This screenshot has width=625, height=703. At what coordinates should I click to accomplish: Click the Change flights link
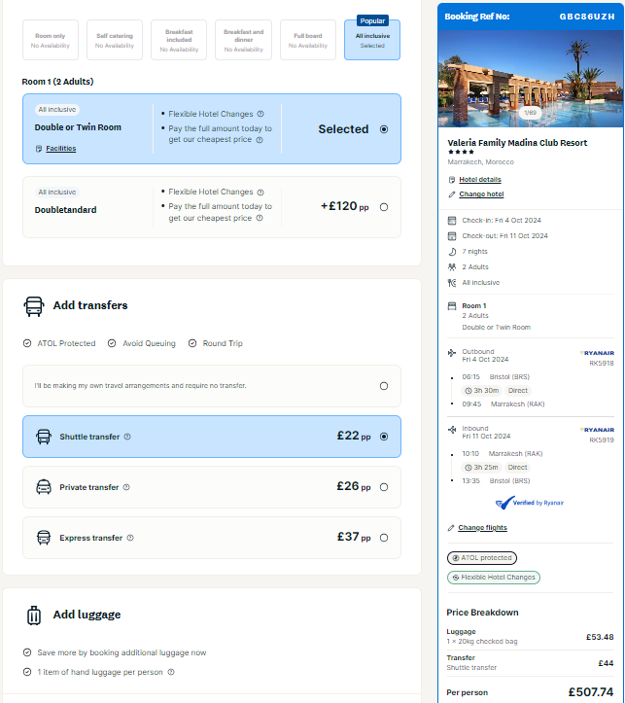click(x=482, y=528)
